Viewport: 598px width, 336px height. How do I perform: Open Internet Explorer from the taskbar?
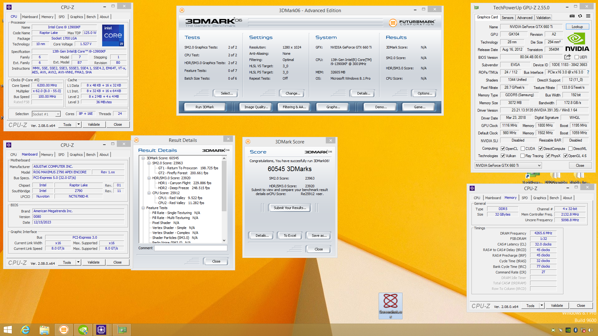[25, 330]
